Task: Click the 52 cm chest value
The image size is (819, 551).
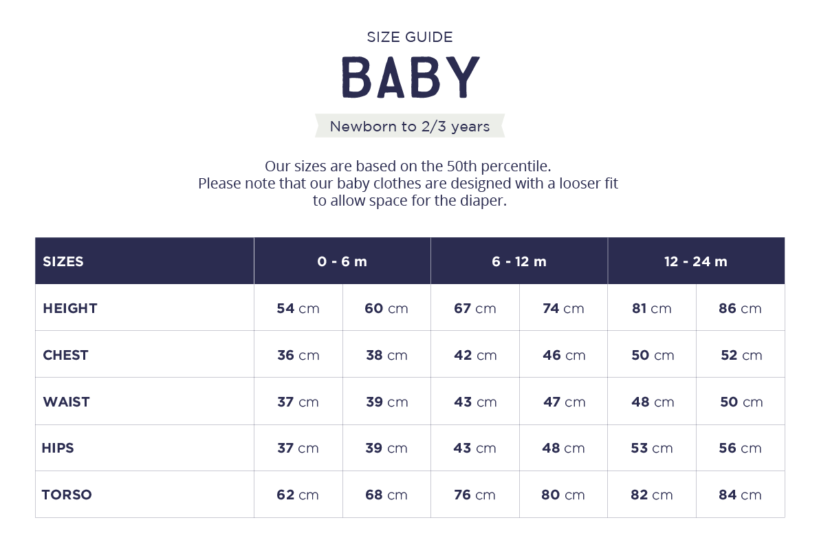Action: click(x=741, y=355)
